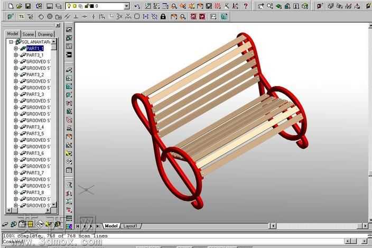
Task: Click the first dark red icon in the second toolbar
Action: pos(193,16)
